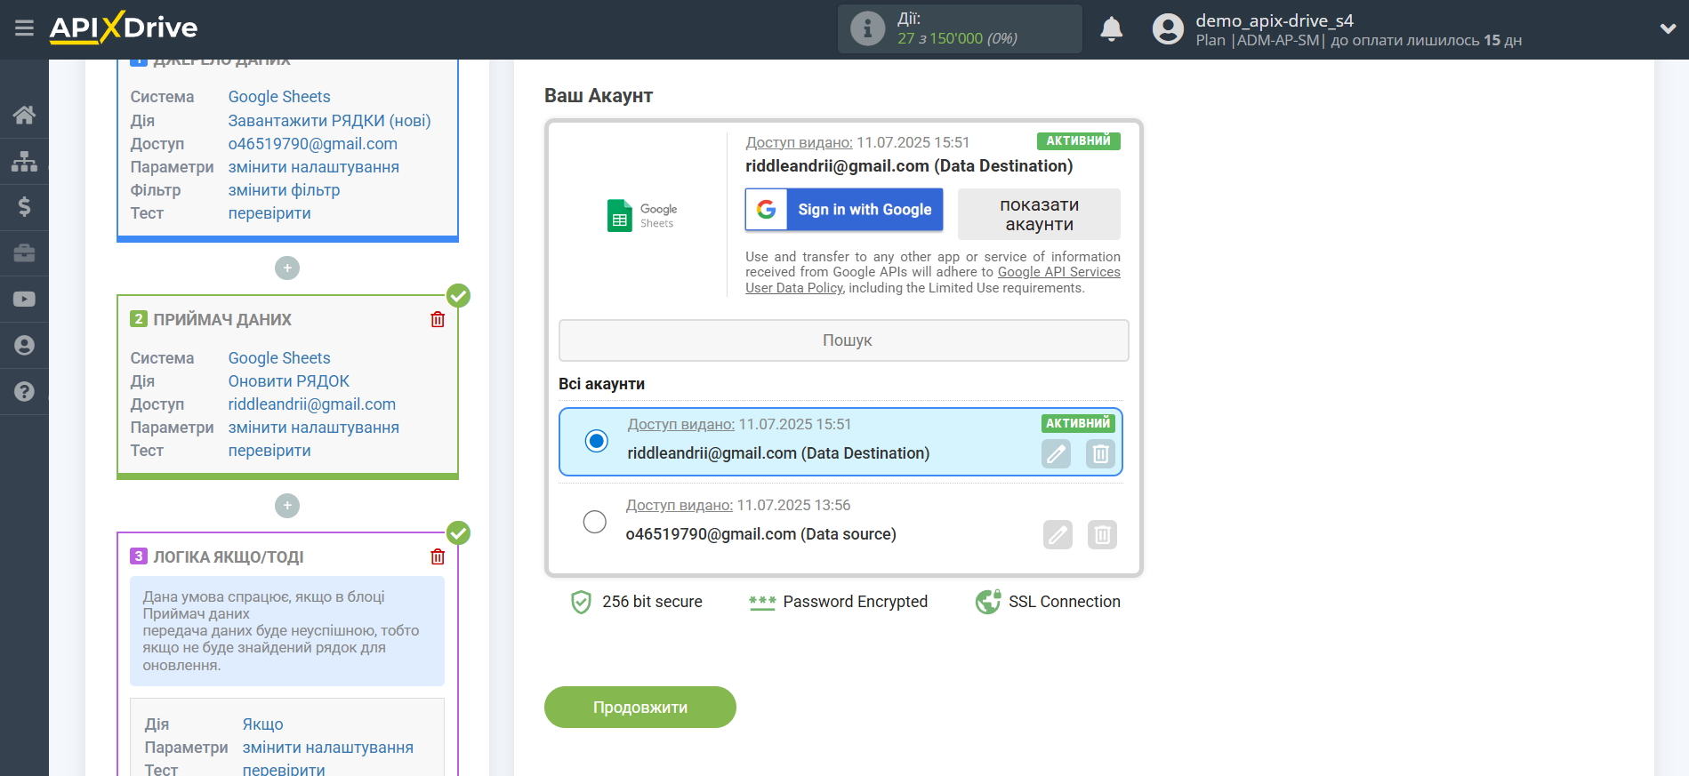Click Sign in with Google
This screenshot has width=1689, height=776.
point(844,210)
